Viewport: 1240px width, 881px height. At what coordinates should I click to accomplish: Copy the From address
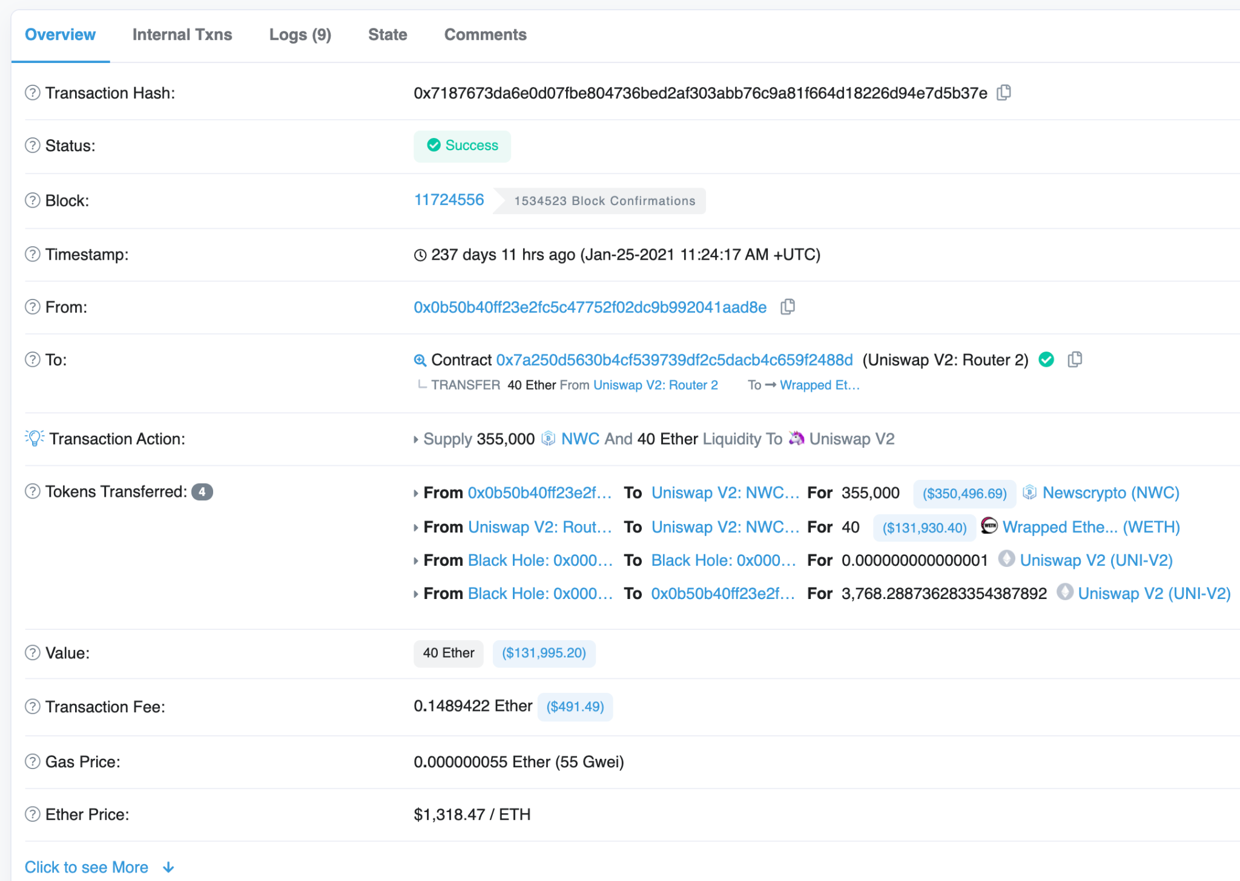point(787,307)
